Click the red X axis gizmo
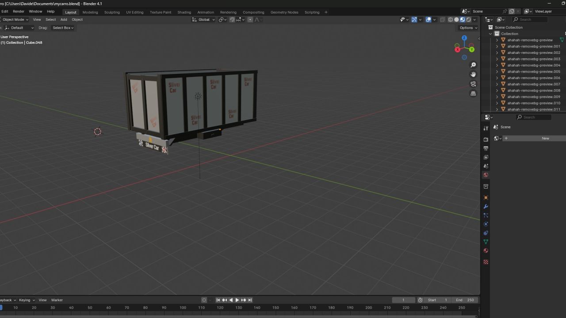Image resolution: width=566 pixels, height=318 pixels. click(x=458, y=49)
